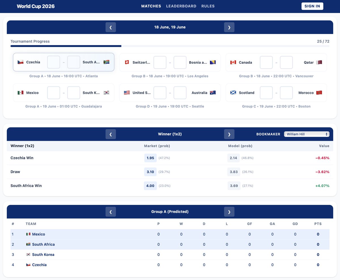The height and width of the screenshot is (280, 340).
Task: Click Mexico team name in Group A table
Action: pos(39,234)
